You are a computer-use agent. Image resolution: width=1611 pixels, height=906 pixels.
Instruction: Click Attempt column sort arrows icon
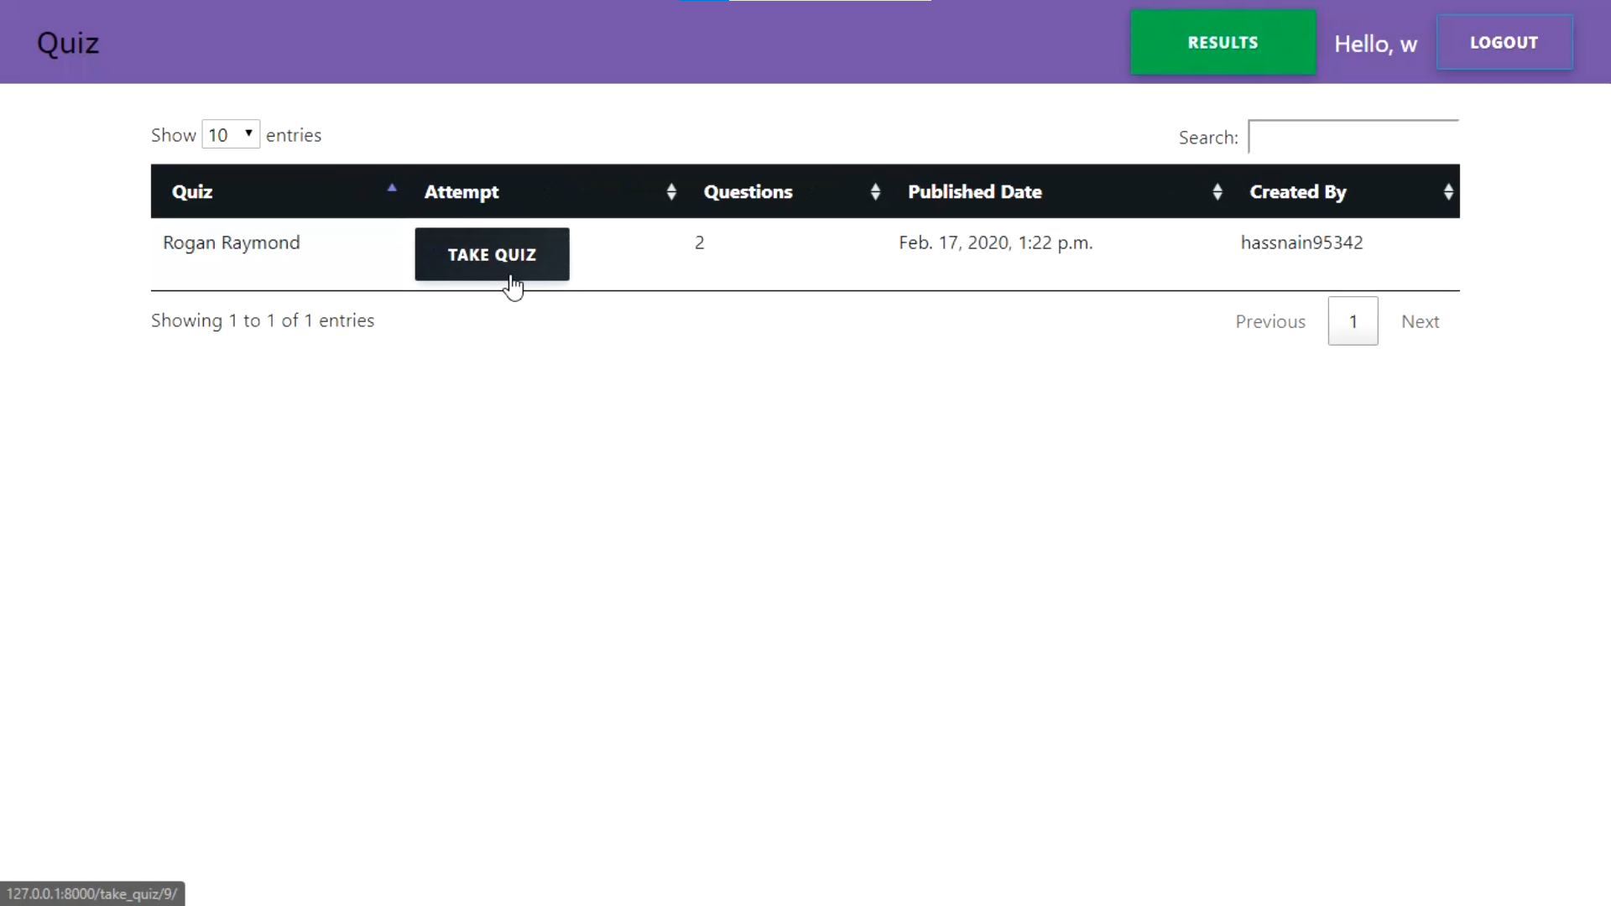point(670,192)
